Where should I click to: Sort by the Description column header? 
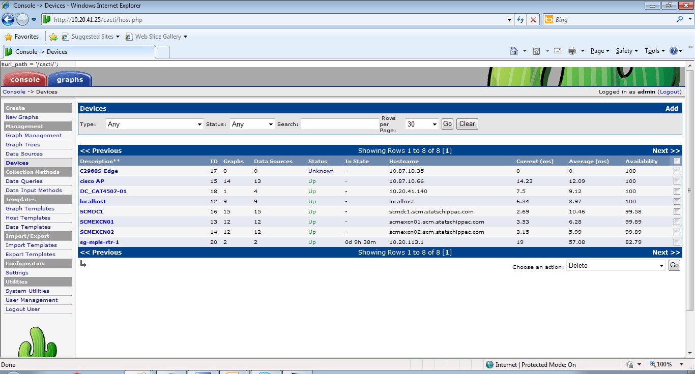pos(100,161)
